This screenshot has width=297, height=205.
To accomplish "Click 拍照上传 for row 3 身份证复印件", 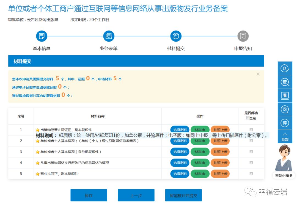I will coord(220,152).
